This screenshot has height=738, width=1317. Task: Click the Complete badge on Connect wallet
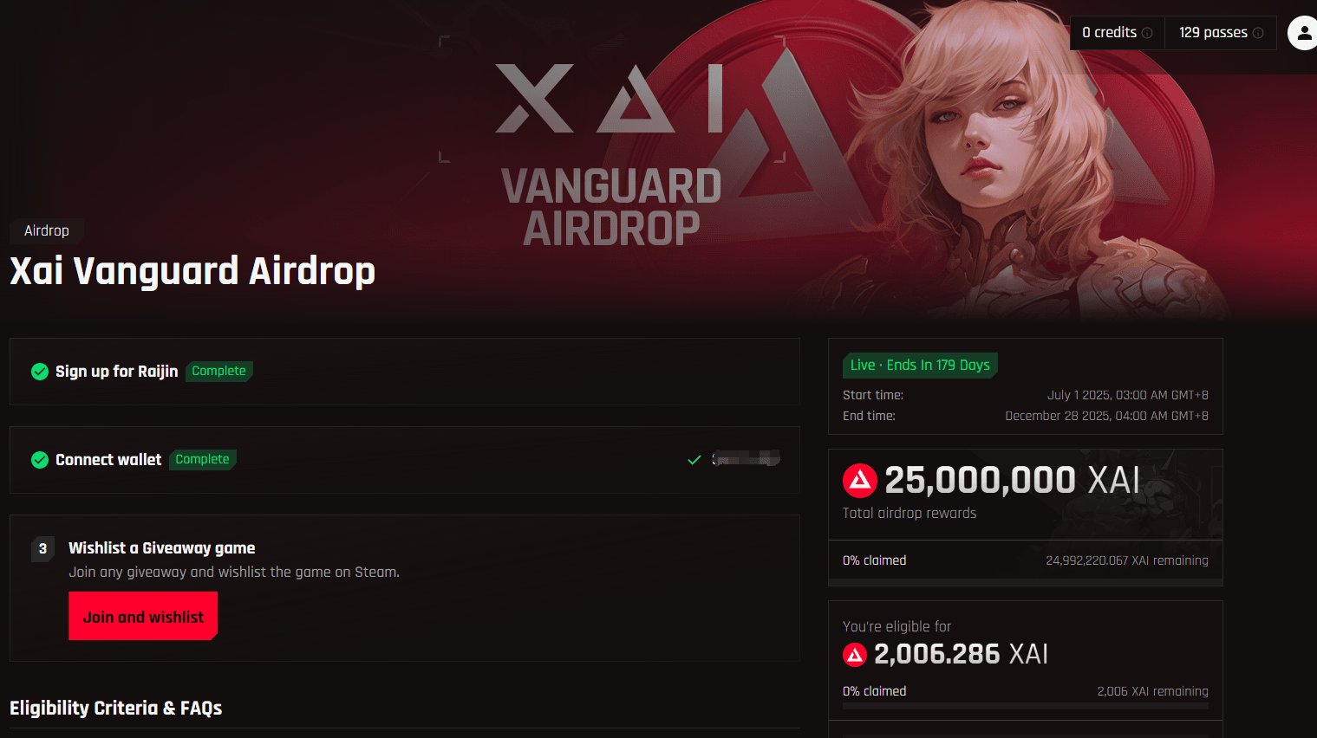point(203,459)
